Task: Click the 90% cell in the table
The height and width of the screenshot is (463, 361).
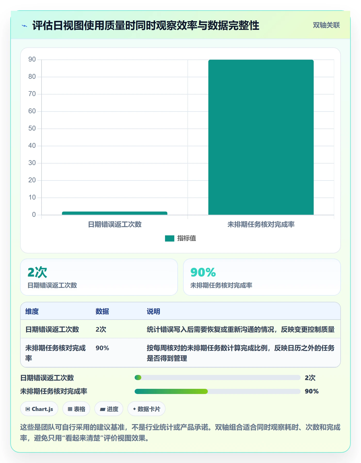Action: pyautogui.click(x=102, y=348)
